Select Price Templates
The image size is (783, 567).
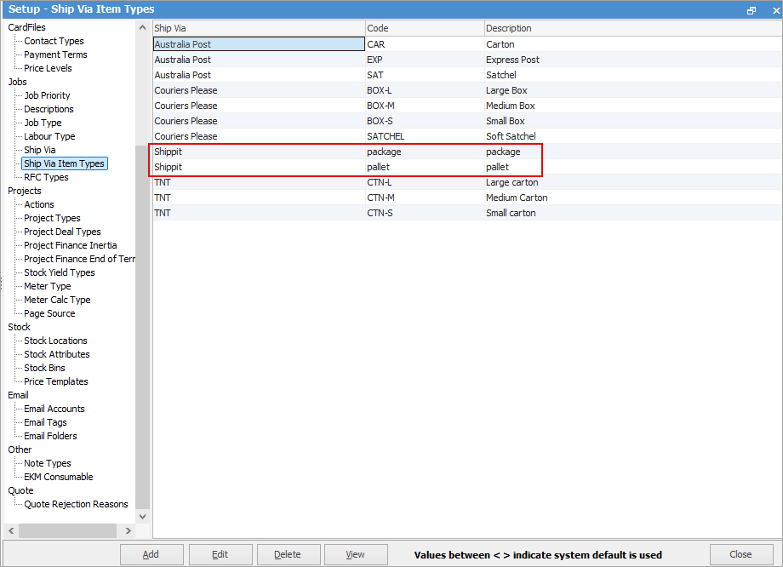56,381
